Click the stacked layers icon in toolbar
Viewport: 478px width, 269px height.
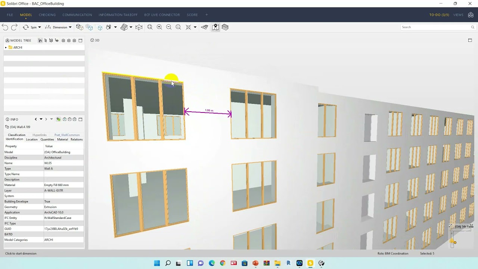pos(225,27)
